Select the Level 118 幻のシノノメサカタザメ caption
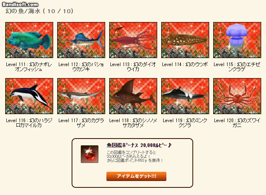This screenshot has height=195, width=266. point(133,123)
